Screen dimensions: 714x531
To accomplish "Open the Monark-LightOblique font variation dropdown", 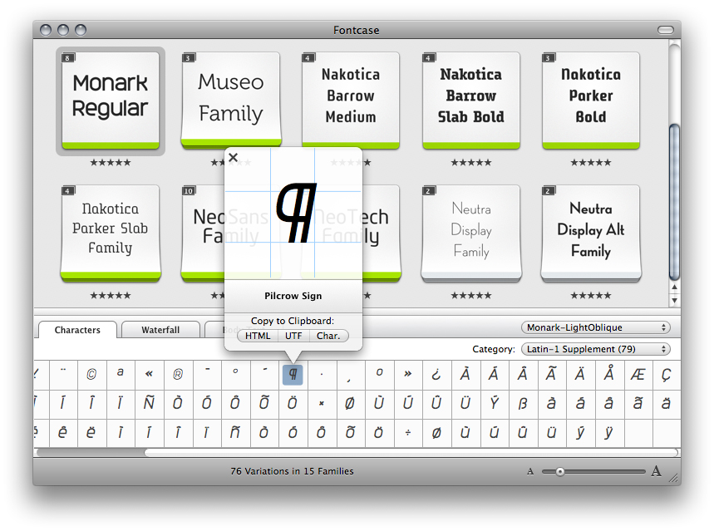I will click(x=596, y=327).
